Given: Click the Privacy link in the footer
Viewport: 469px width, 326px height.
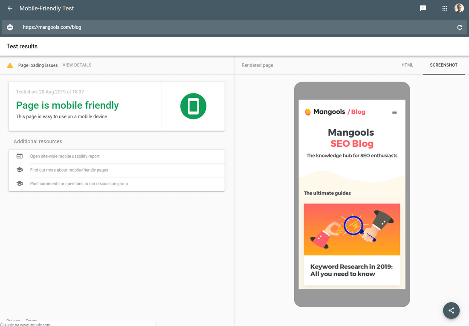Looking at the screenshot, I should (x=13, y=320).
